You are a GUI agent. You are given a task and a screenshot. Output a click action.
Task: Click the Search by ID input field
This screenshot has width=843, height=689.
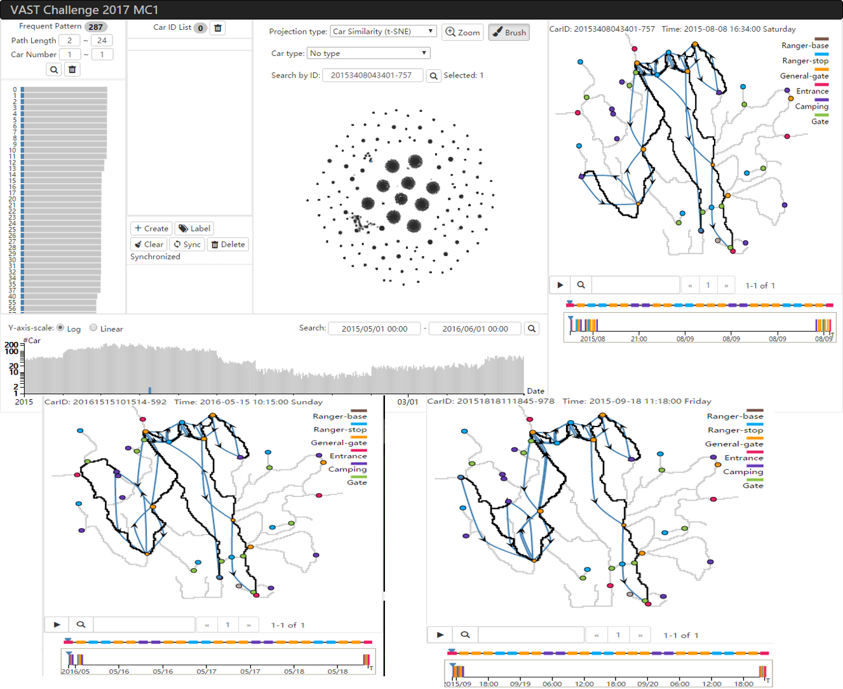[x=372, y=76]
